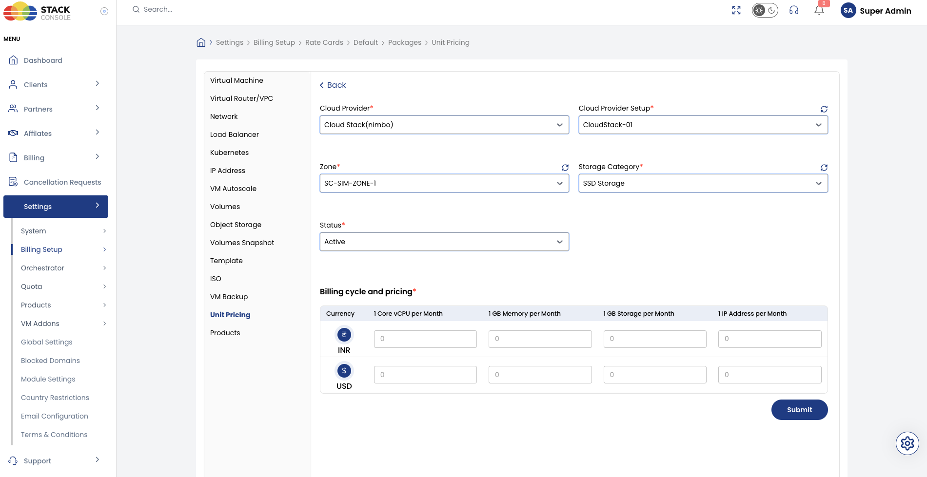Open Packages breadcrumb link

(x=405, y=42)
